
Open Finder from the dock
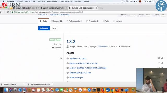[6, 90]
